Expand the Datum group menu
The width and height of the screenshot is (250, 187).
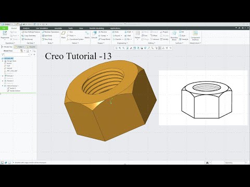[75, 43]
